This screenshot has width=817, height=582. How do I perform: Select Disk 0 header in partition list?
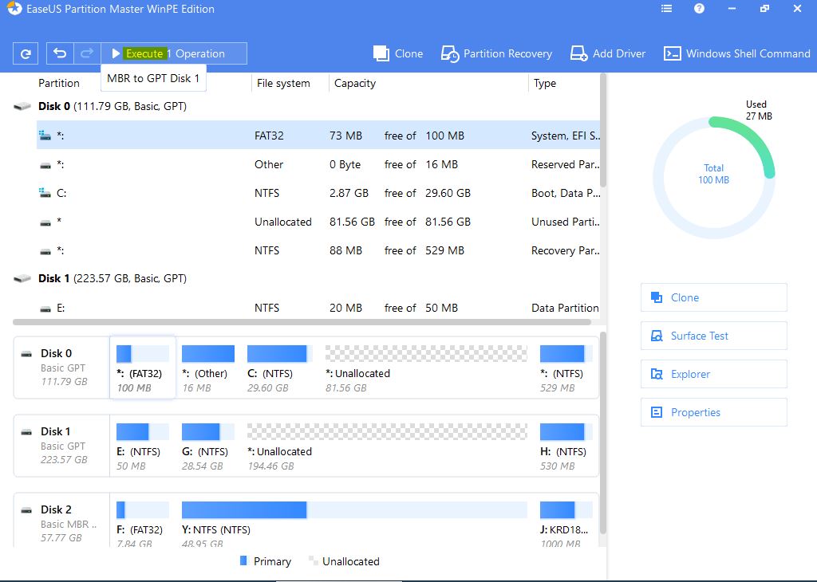coord(112,106)
